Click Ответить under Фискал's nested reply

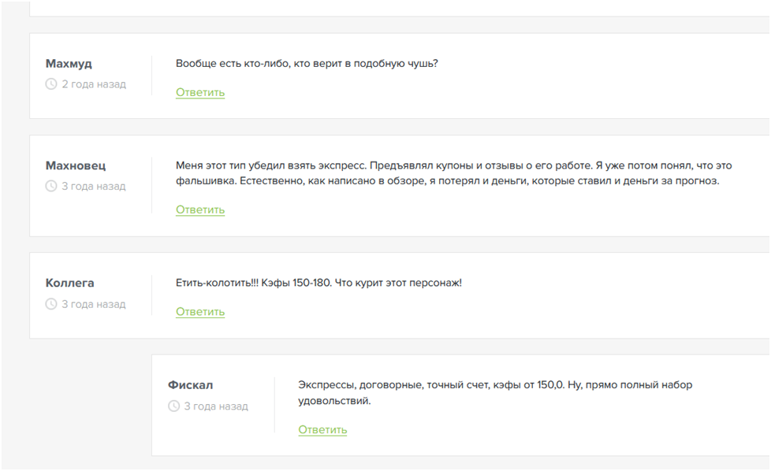pos(322,429)
